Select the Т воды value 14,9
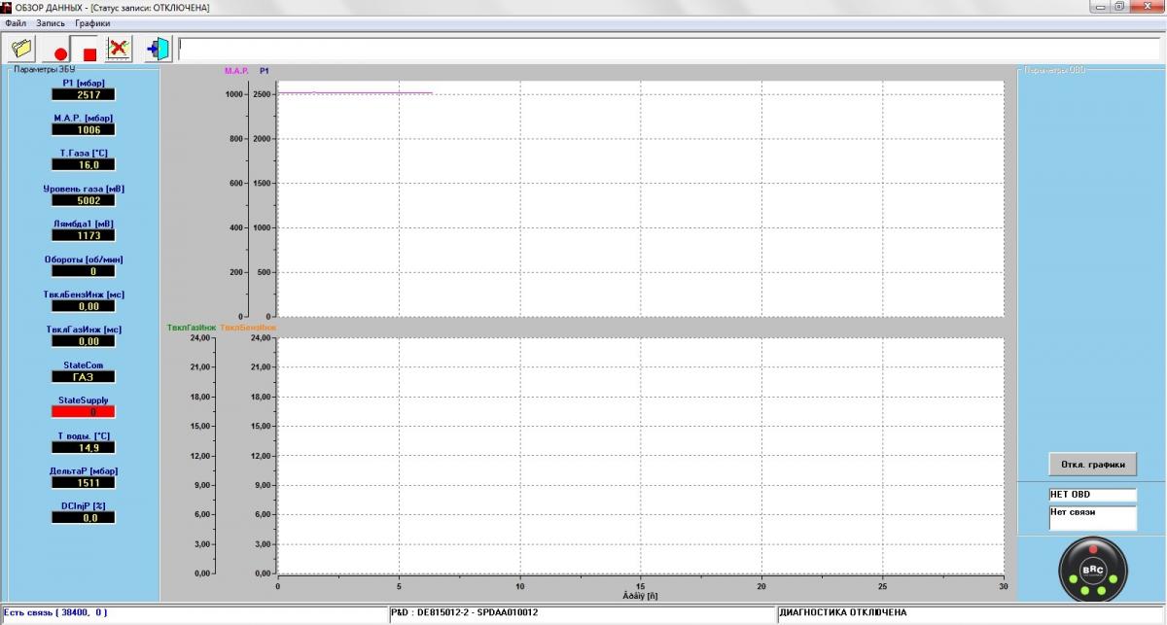The width and height of the screenshot is (1167, 625). click(x=83, y=447)
